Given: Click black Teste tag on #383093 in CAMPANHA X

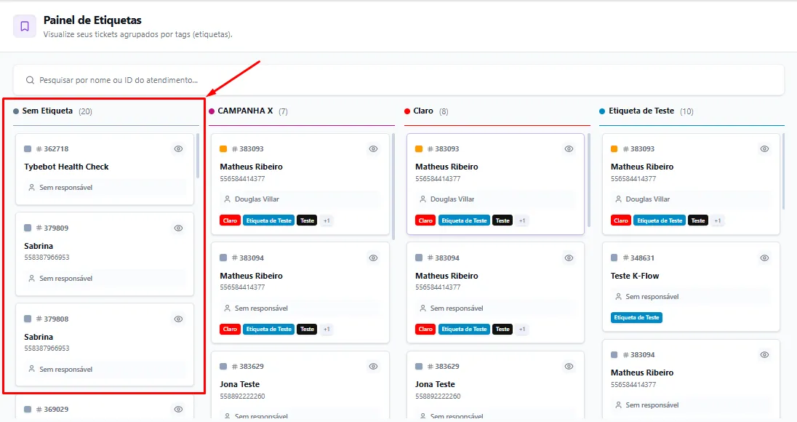Looking at the screenshot, I should 307,220.
